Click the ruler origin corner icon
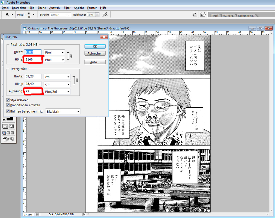Image resolution: width=275 pixels, height=218 pixels. [25, 32]
